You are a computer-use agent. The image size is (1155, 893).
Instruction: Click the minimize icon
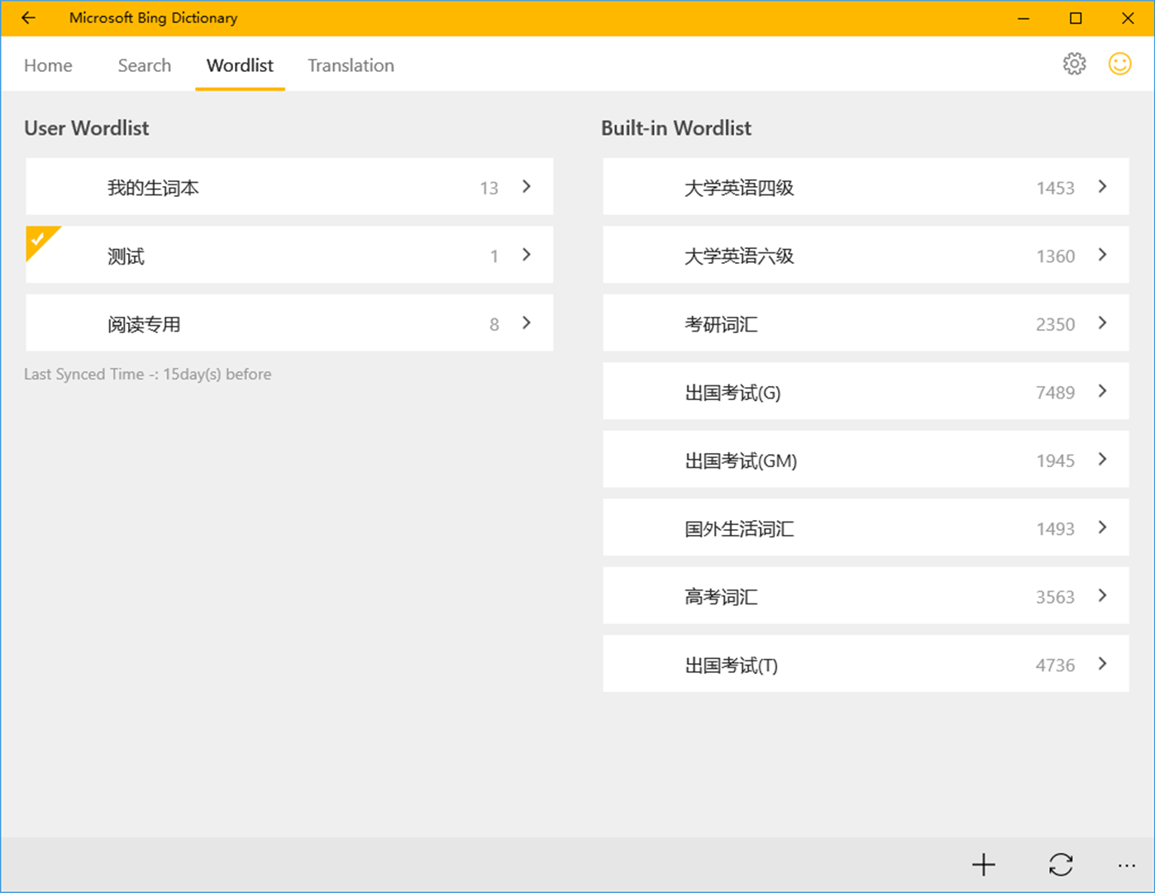[1023, 17]
